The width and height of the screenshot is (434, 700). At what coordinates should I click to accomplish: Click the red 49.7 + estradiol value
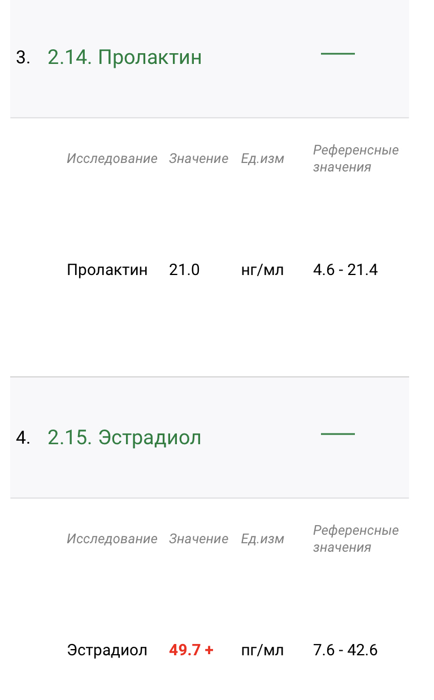pyautogui.click(x=191, y=650)
